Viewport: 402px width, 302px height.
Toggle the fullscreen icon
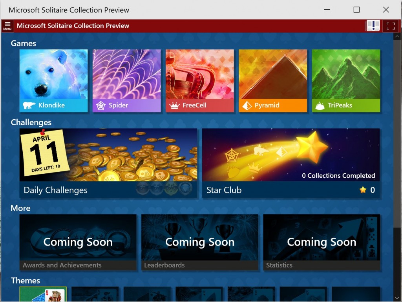391,26
